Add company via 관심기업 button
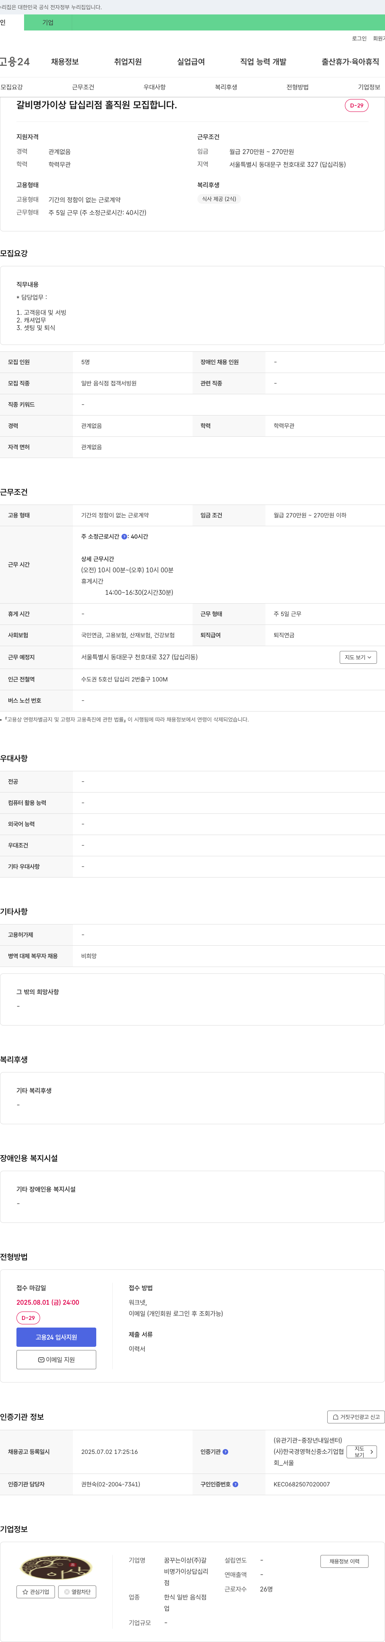This screenshot has width=385, height=1642. pos(36,1591)
